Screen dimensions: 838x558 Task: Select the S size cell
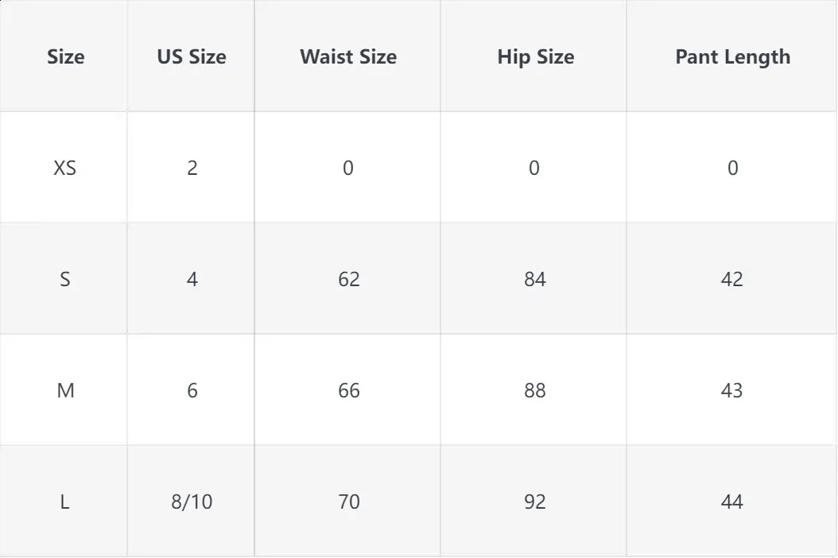(64, 279)
